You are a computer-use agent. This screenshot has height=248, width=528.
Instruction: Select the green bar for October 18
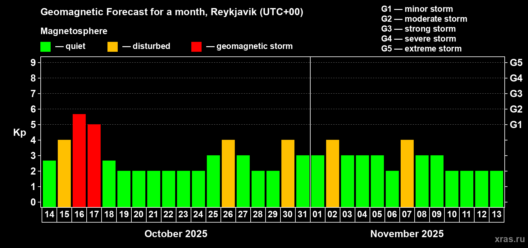pos(109,184)
